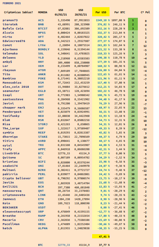Image resolution: width=159 pixels, height=247 pixels.
Task: Select the coin ticker 'ENJ'
Action: click(41, 107)
